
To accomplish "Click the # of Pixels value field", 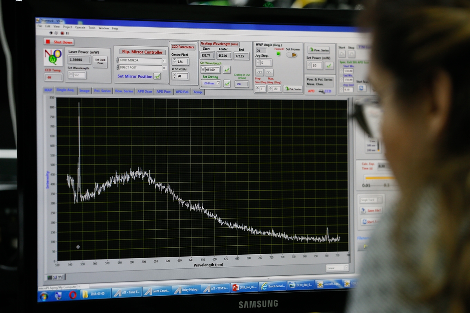I will tap(183, 76).
